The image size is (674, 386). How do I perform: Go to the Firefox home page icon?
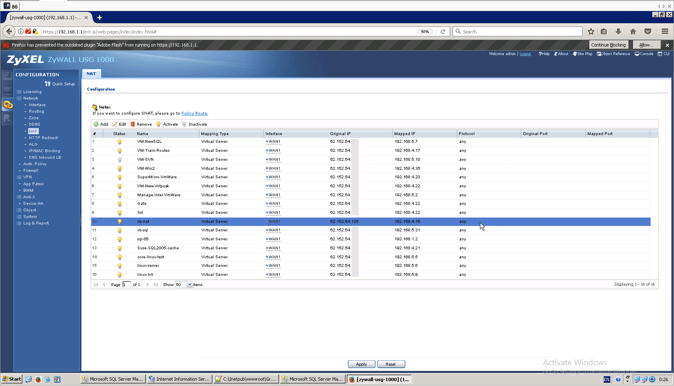(x=633, y=31)
